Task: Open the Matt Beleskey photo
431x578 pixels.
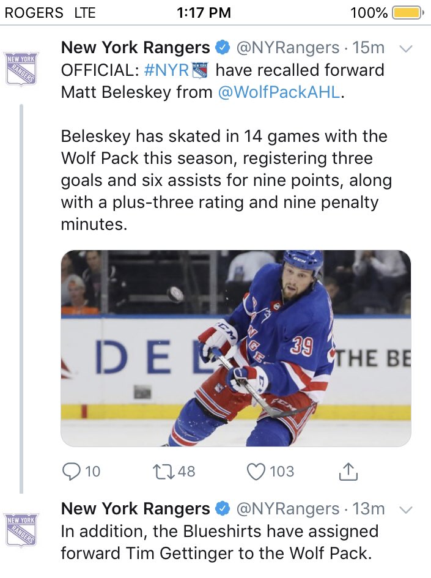Action: click(235, 347)
